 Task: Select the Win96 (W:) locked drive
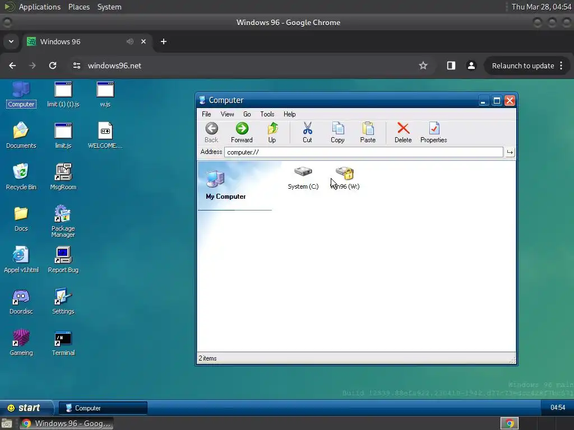pyautogui.click(x=345, y=178)
